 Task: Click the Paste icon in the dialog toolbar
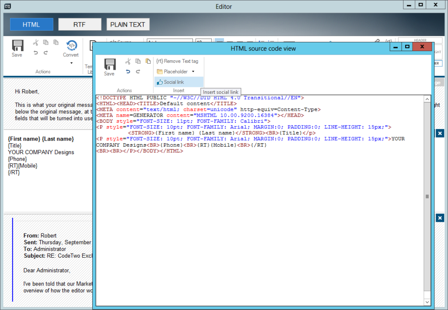(x=148, y=61)
